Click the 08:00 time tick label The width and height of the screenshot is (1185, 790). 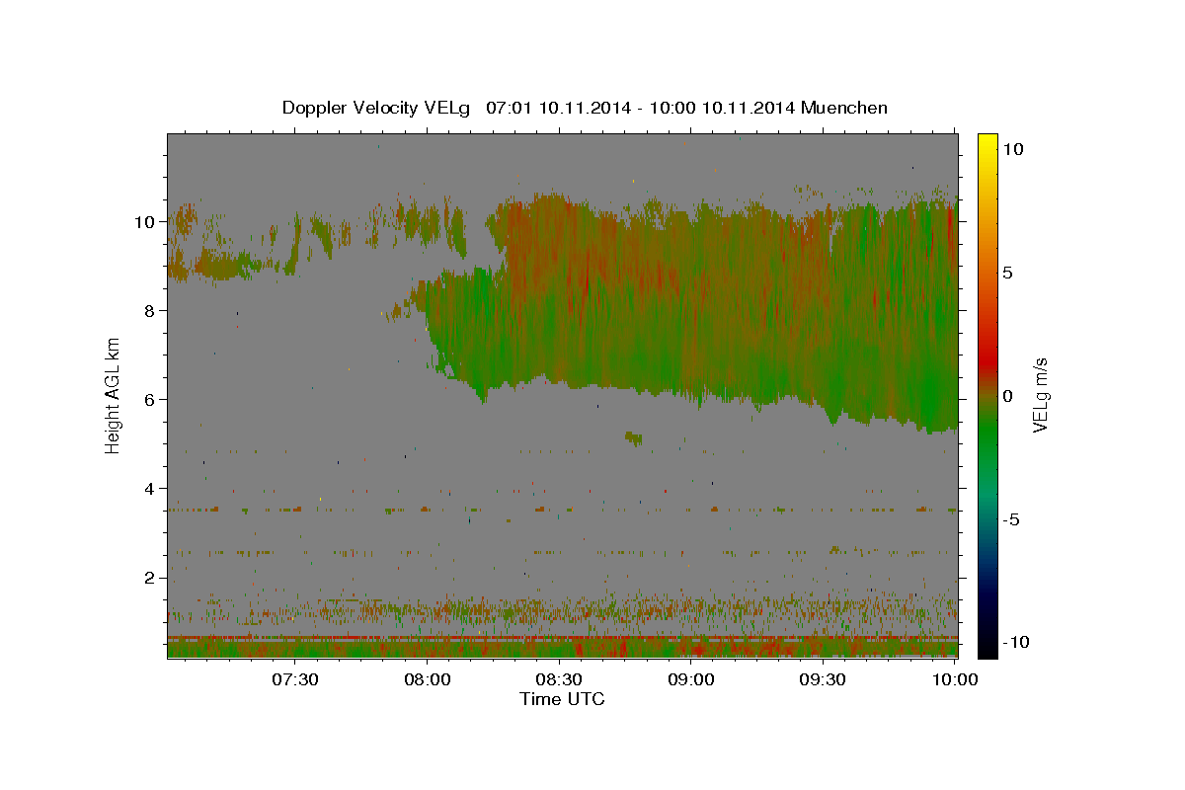428,679
